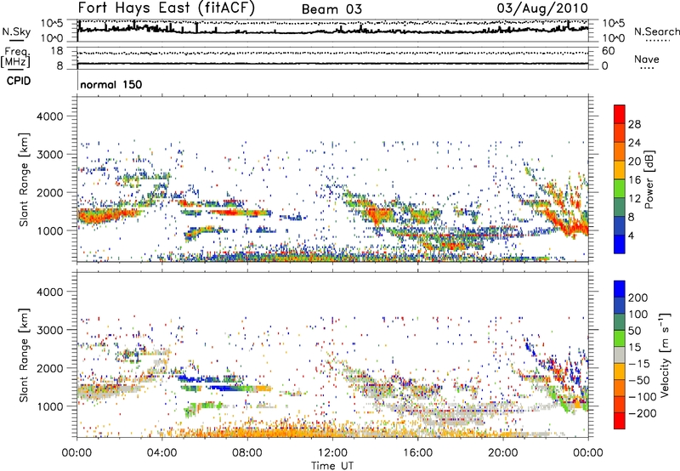Click the '-200' velocity colorbar tick label
The height and width of the screenshot is (471, 680).
click(643, 413)
